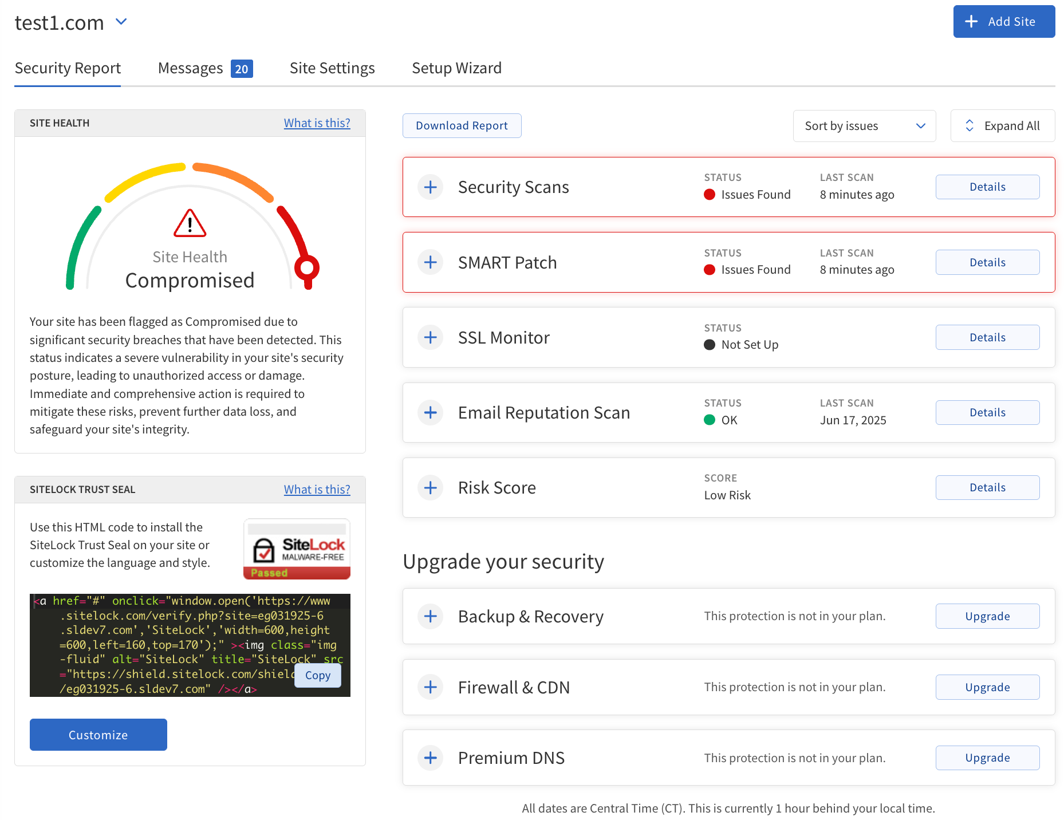This screenshot has width=1064, height=820.
Task: Click Upgrade for Backup & Recovery
Action: 987,616
